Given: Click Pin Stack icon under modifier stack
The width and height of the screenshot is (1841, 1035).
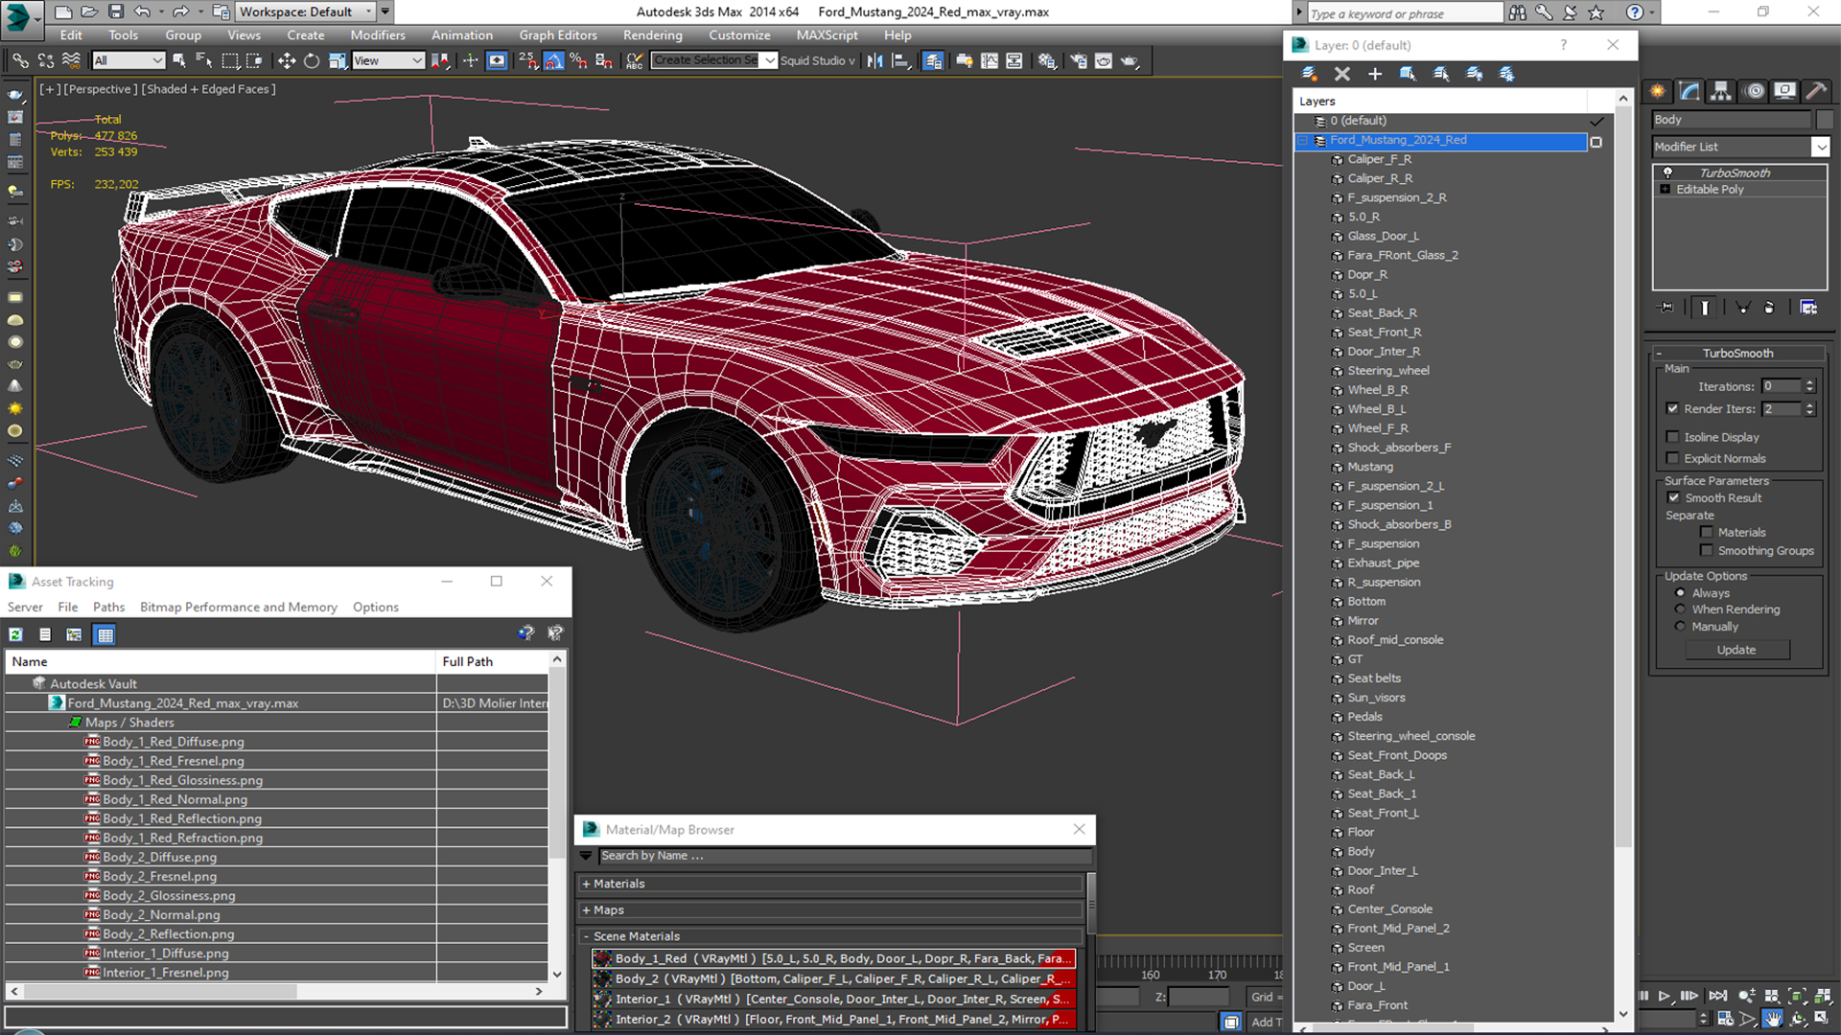Looking at the screenshot, I should [1666, 308].
